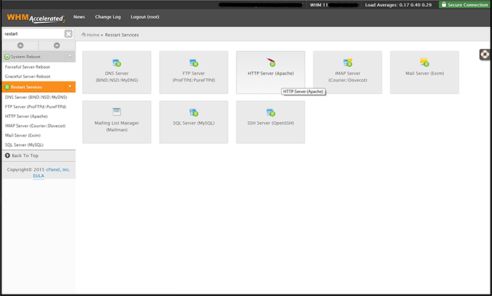Select Mail Server (Exim) in sidebar
The width and height of the screenshot is (492, 296).
click(x=23, y=135)
